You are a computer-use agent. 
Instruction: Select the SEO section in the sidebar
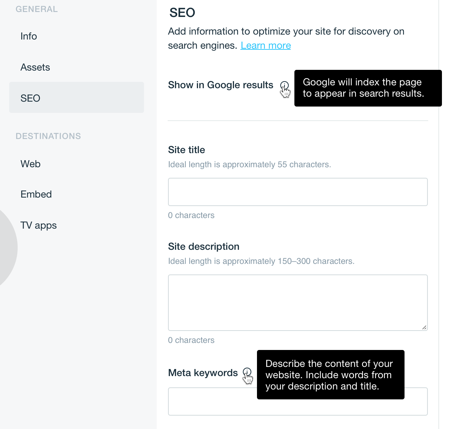(x=30, y=98)
